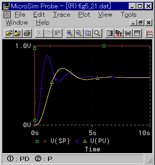Click the Zoom In magnifier icon
Screen dimensions: 155x165
[70, 33]
